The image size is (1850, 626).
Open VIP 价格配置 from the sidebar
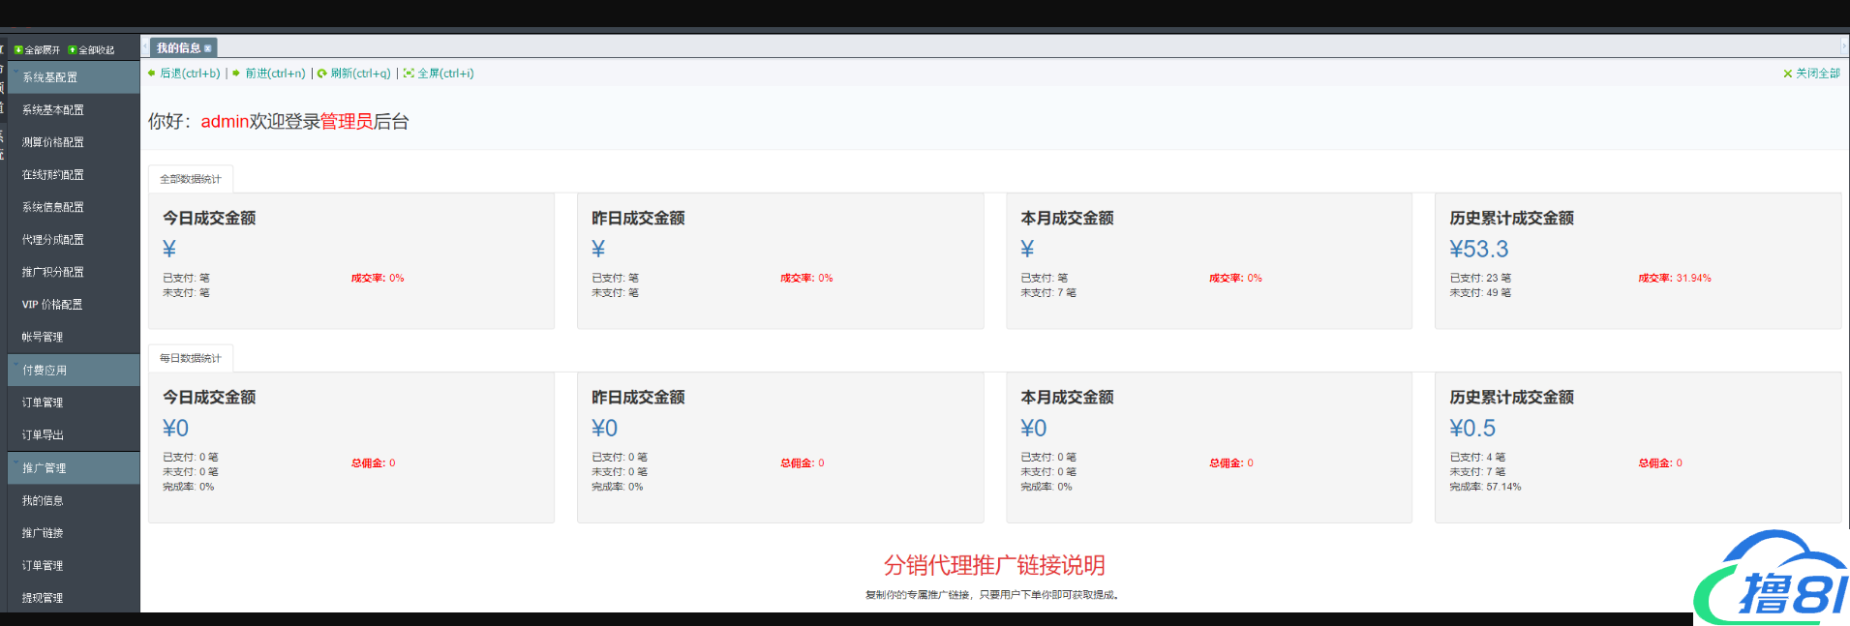click(x=52, y=305)
